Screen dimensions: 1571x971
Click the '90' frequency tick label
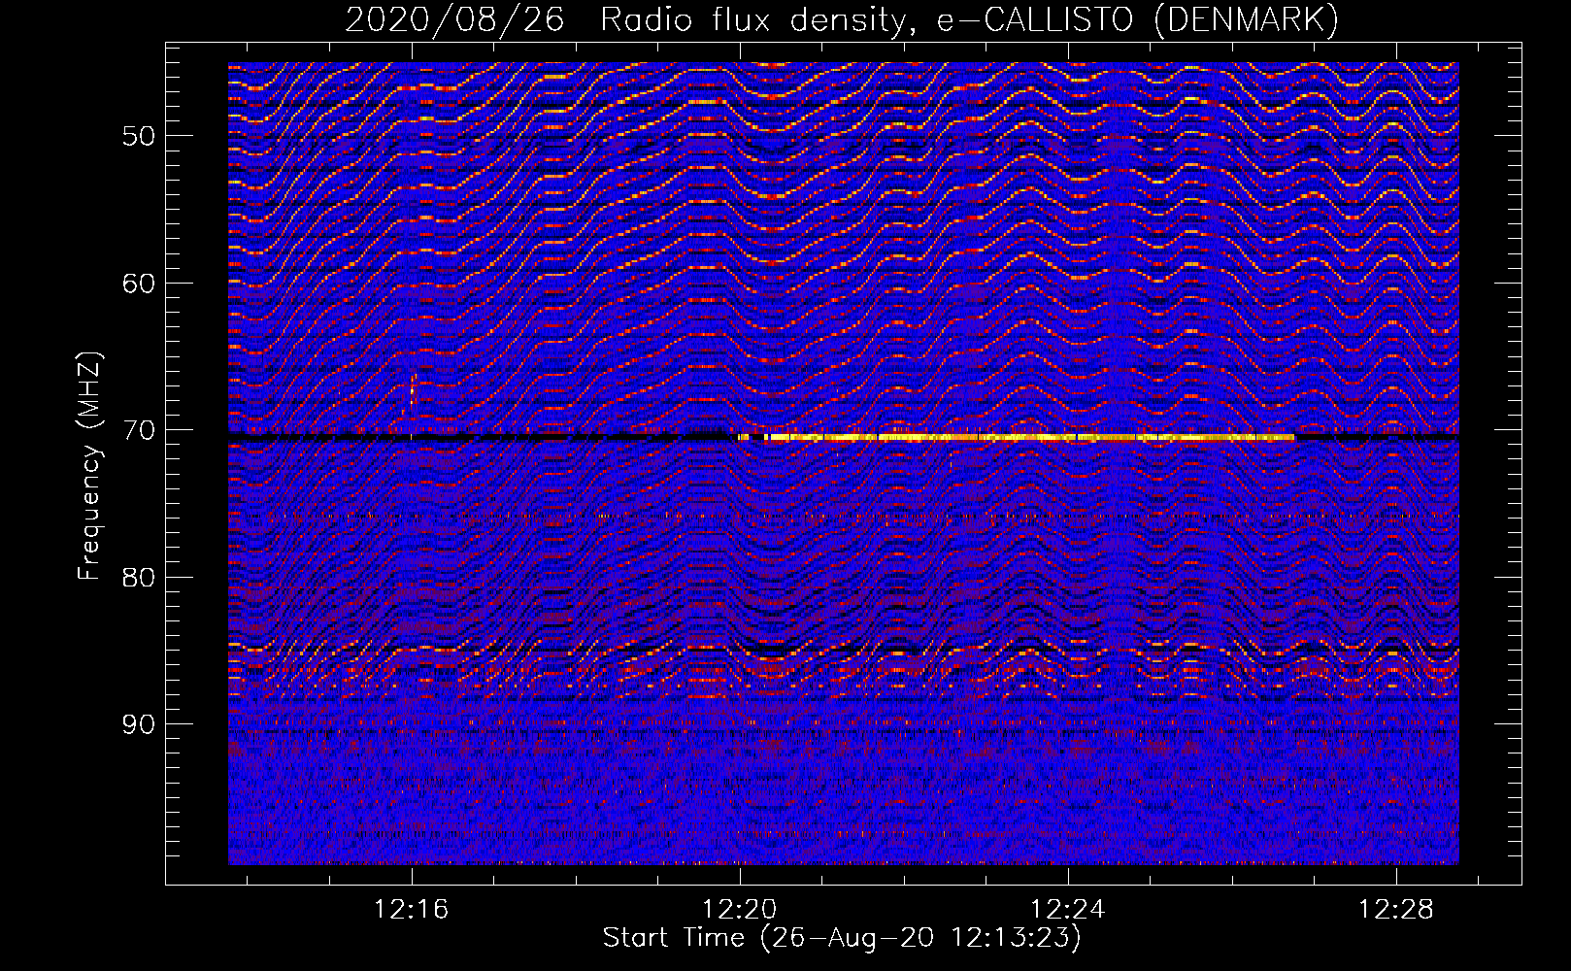tap(139, 724)
